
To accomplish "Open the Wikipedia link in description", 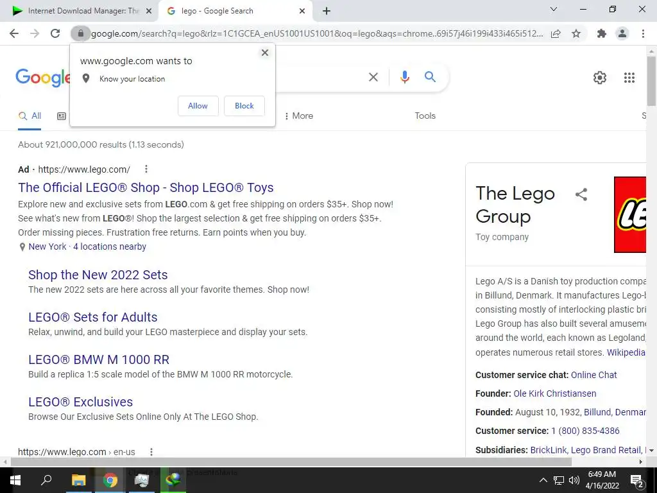I will pyautogui.click(x=626, y=352).
